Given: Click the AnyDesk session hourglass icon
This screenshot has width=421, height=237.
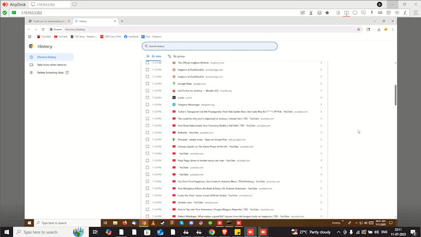Looking at the screenshot, I should (311, 13).
